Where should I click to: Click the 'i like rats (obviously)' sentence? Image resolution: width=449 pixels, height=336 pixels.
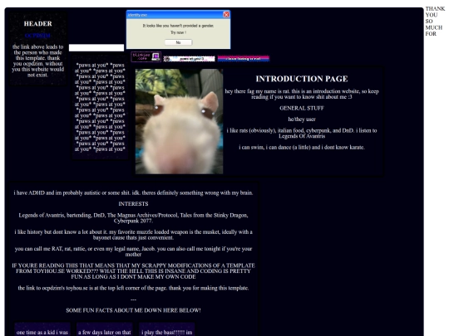tap(302, 133)
